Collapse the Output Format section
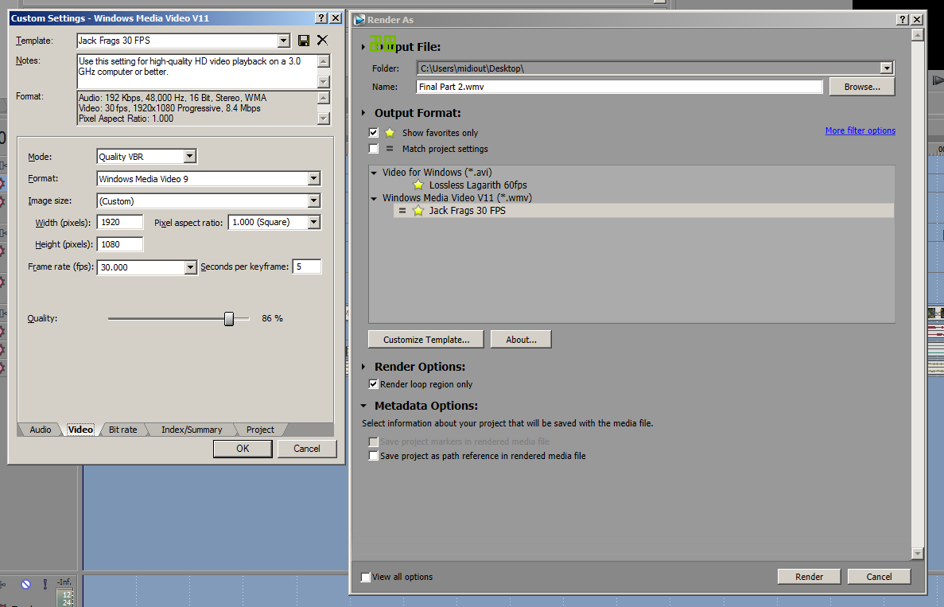This screenshot has height=607, width=944. click(x=363, y=113)
